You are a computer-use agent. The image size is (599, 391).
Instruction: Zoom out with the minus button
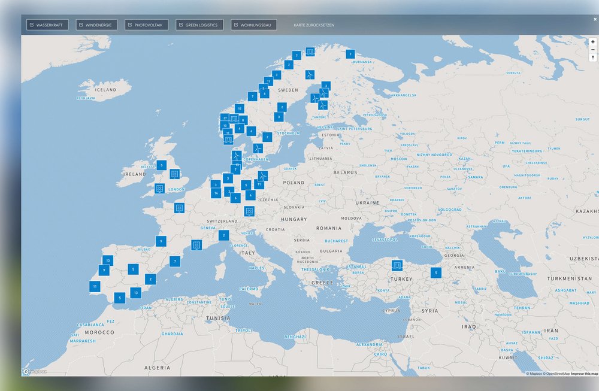coord(593,50)
